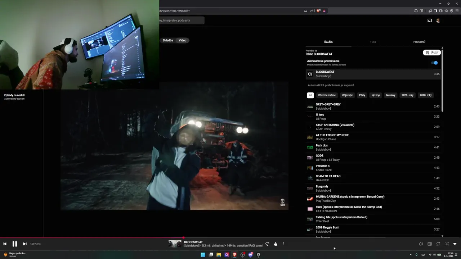This screenshot has width=461, height=259.
Task: Click the Burgundy track thumbnail
Action: click(310, 188)
